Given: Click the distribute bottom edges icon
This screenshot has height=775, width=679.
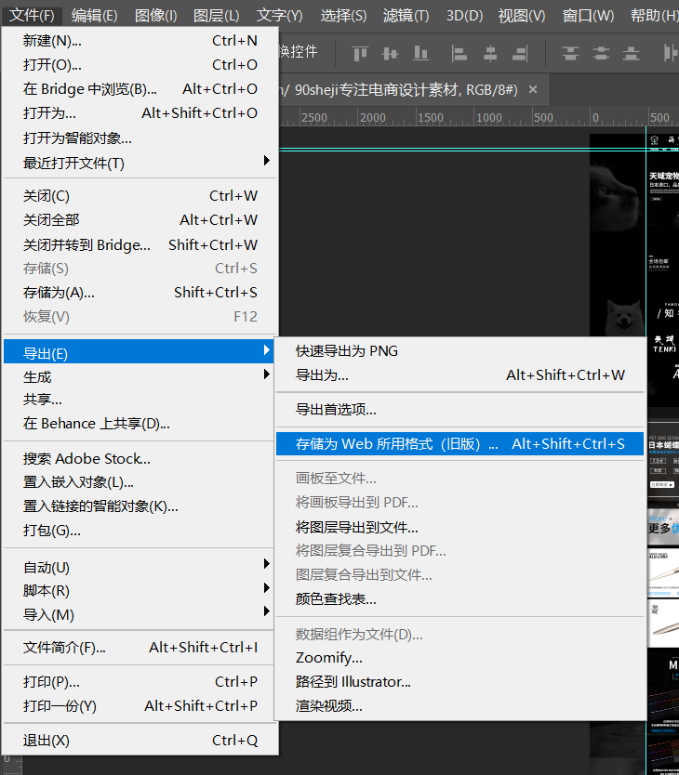Looking at the screenshot, I should click(631, 53).
